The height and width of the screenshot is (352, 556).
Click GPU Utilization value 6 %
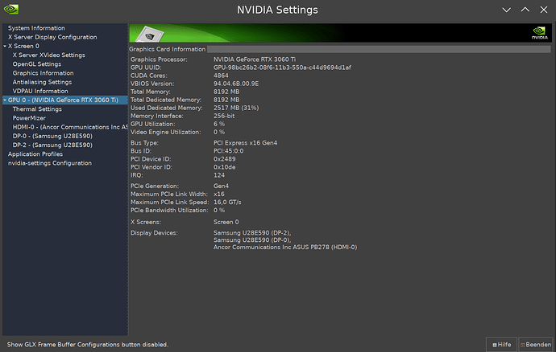tap(219, 125)
